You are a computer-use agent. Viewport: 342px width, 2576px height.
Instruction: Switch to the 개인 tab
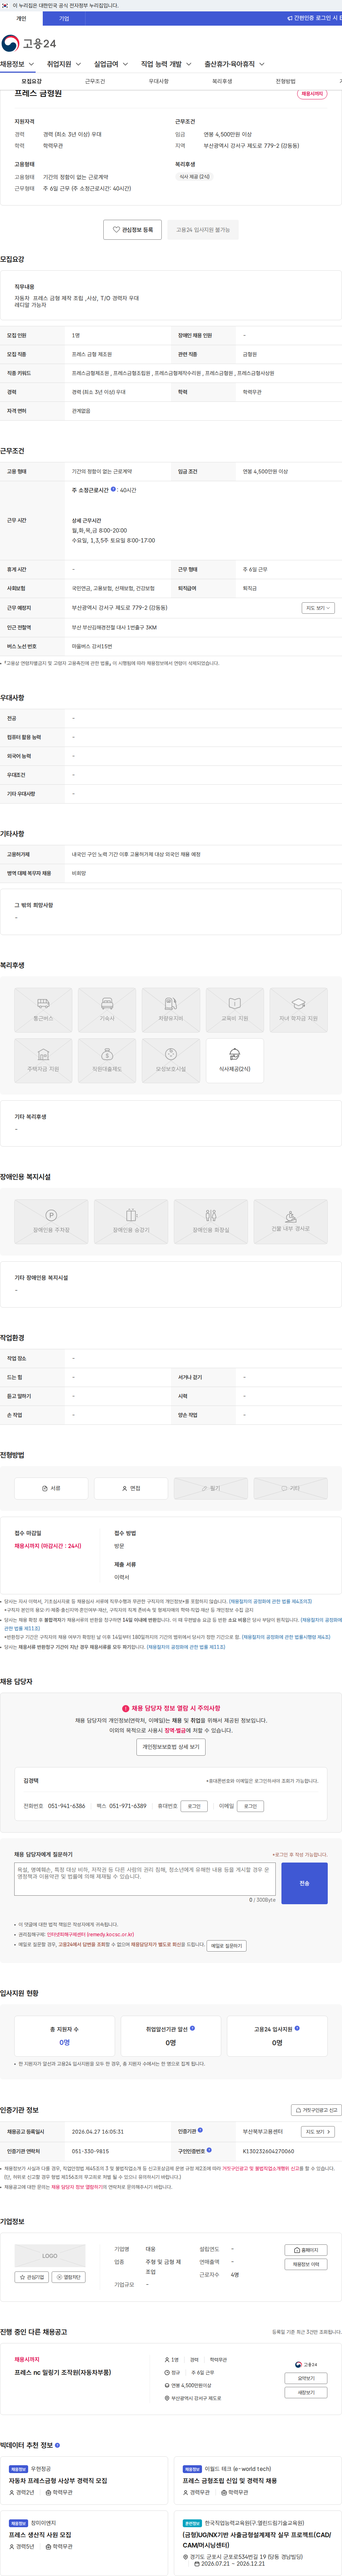(21, 18)
